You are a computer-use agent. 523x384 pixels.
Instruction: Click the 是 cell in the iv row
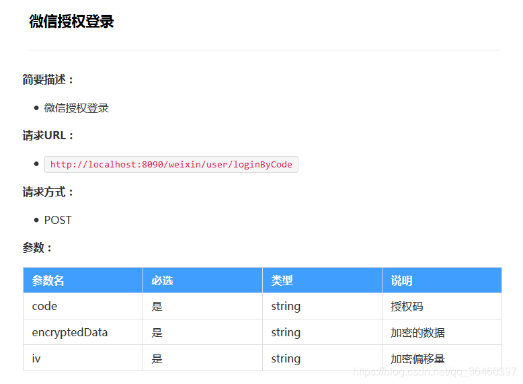(203, 358)
